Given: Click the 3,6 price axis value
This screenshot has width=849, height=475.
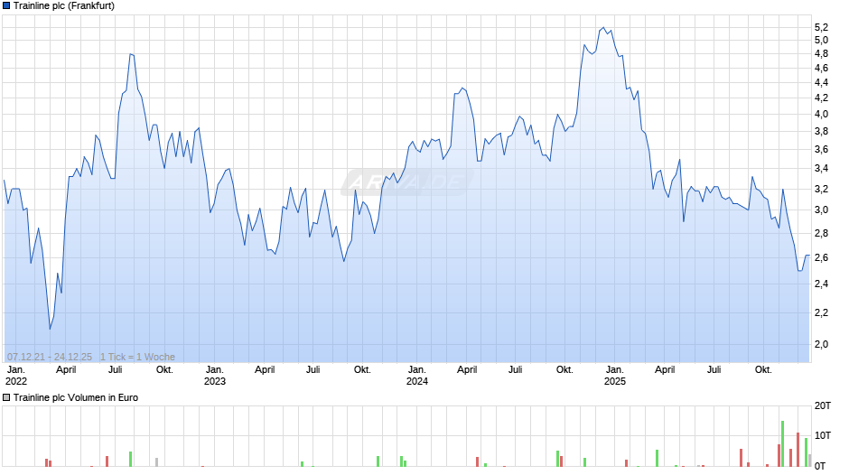Looking at the screenshot, I should [x=821, y=150].
